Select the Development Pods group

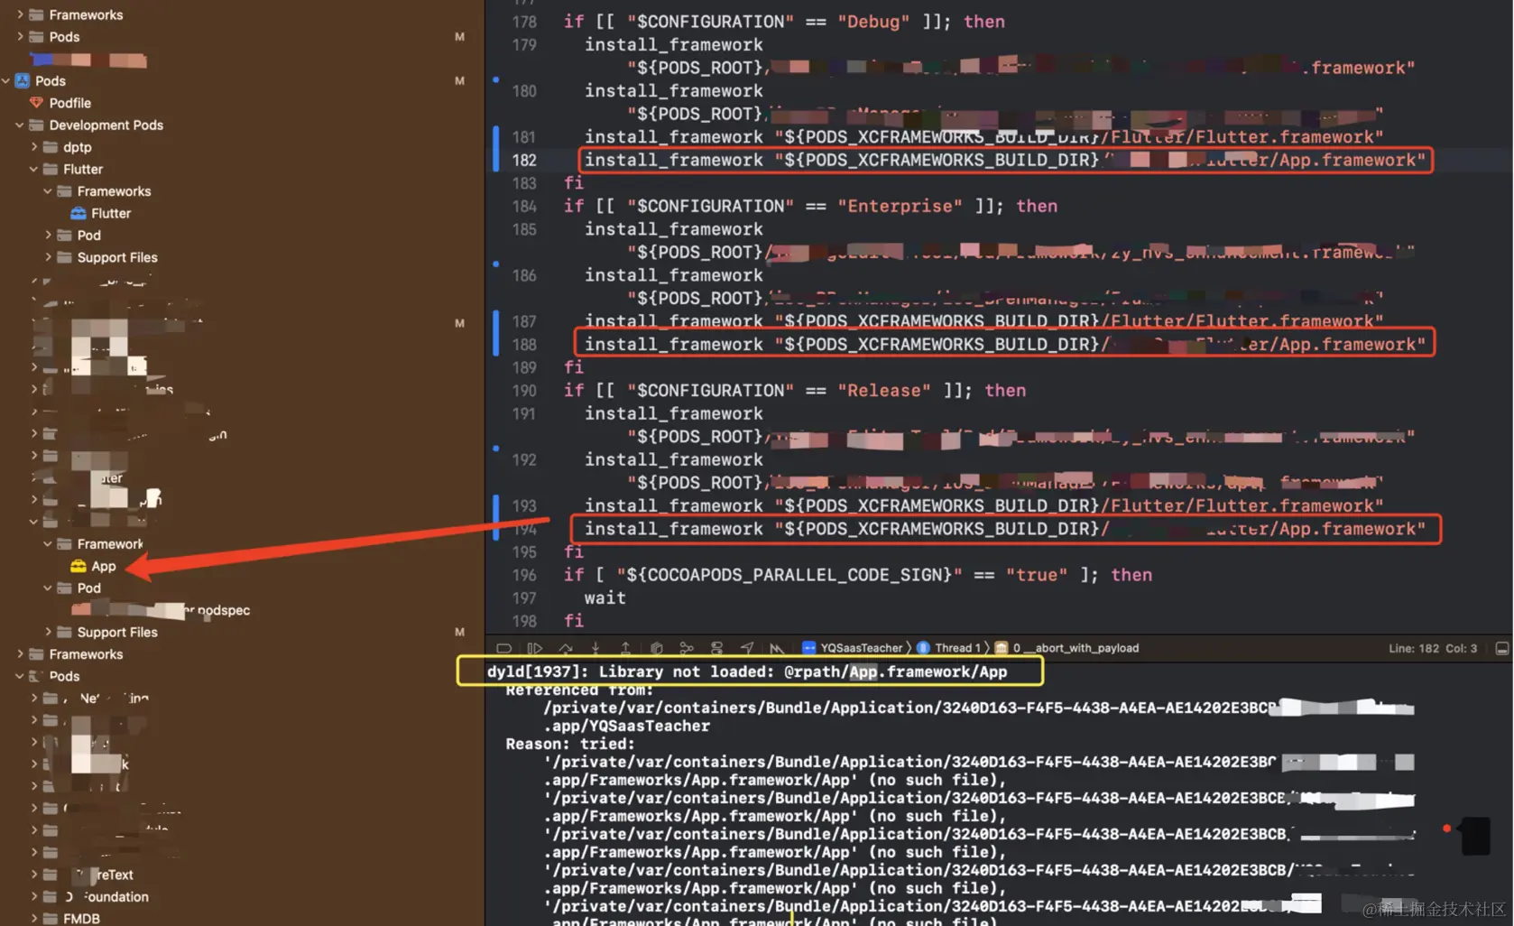(106, 125)
